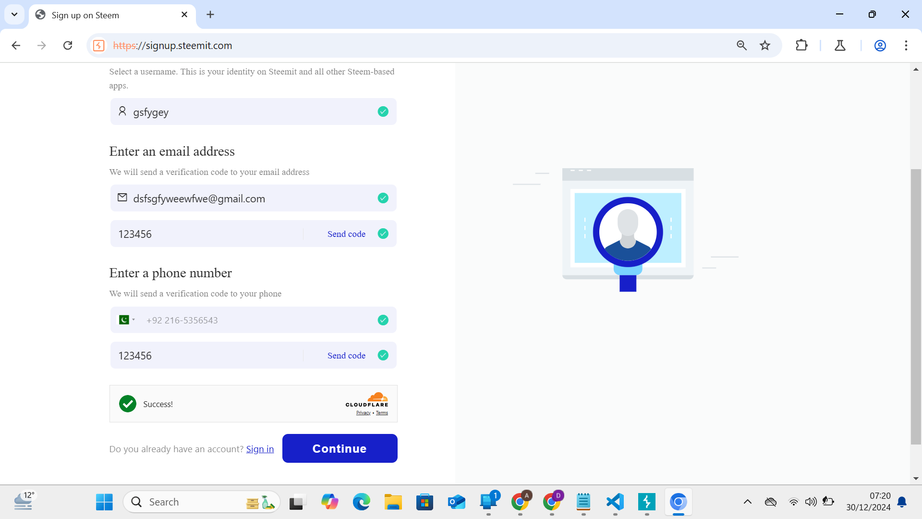
Task: Open the browser profile avatar menu
Action: click(879, 45)
